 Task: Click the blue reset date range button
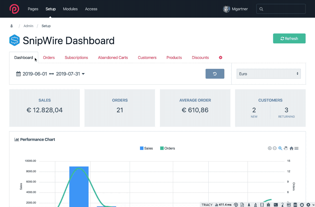coord(215,74)
